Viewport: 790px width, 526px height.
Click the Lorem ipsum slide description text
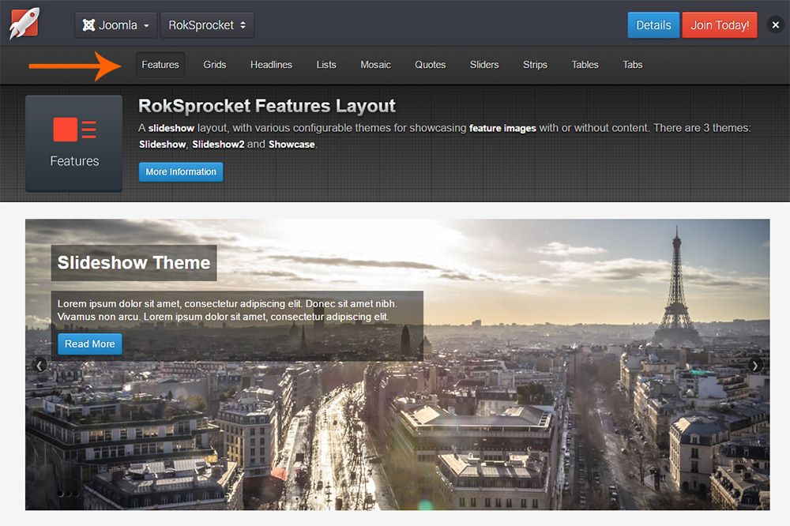pyautogui.click(x=228, y=310)
